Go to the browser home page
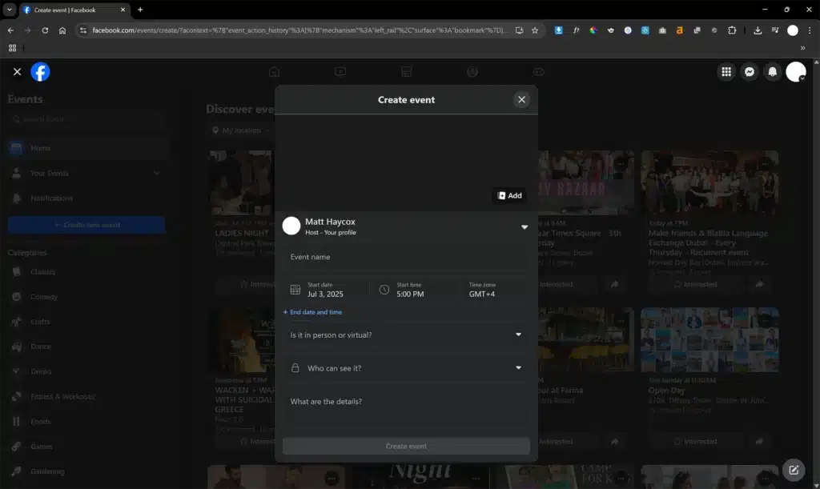This screenshot has width=820, height=489. [62, 30]
